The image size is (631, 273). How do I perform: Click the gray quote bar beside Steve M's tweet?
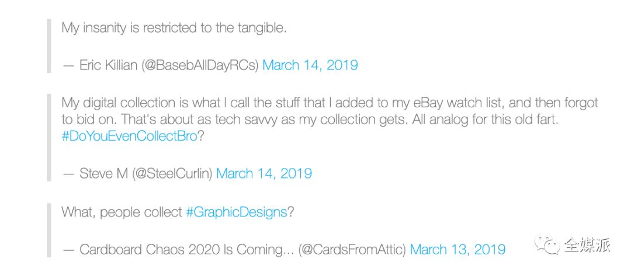pyautogui.click(x=49, y=138)
